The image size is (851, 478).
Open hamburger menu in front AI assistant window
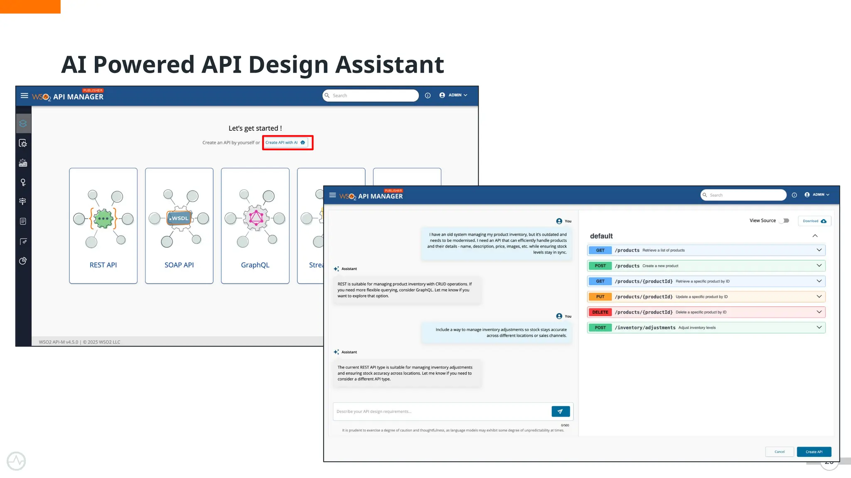pos(332,195)
